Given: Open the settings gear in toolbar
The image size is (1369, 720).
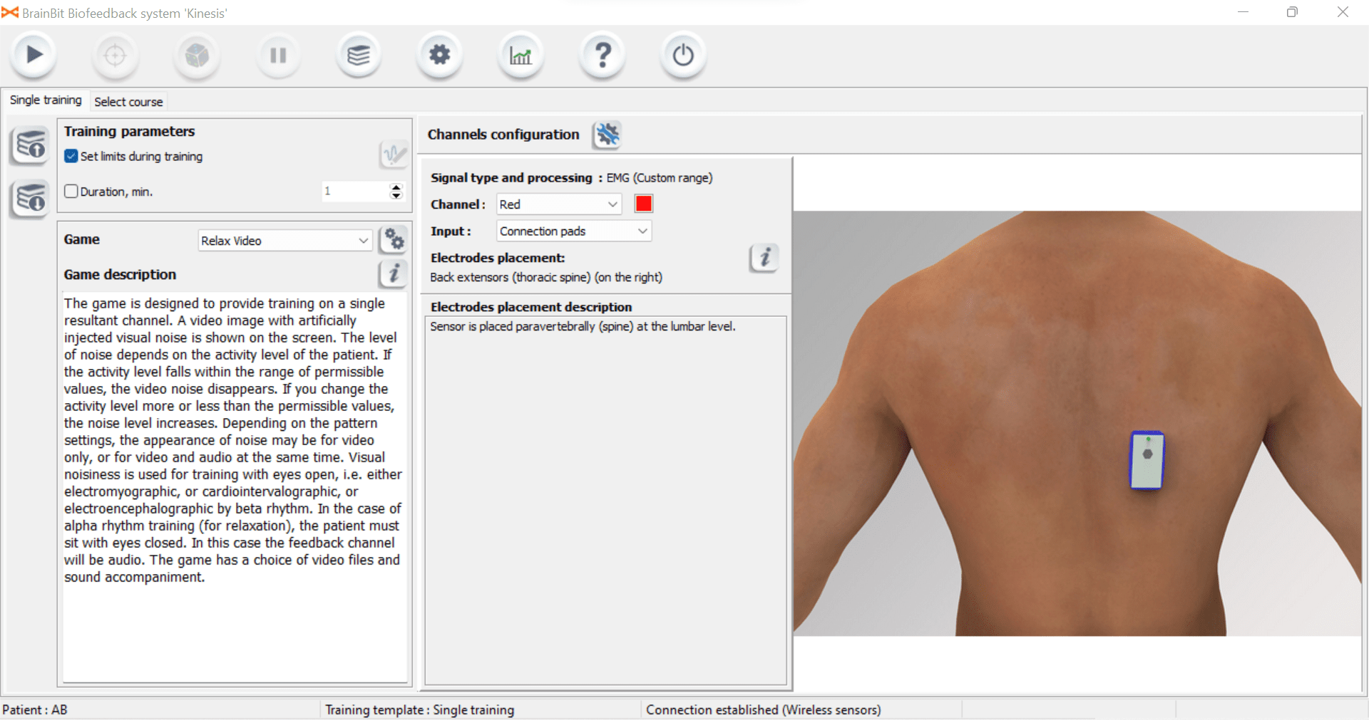Looking at the screenshot, I should tap(439, 55).
